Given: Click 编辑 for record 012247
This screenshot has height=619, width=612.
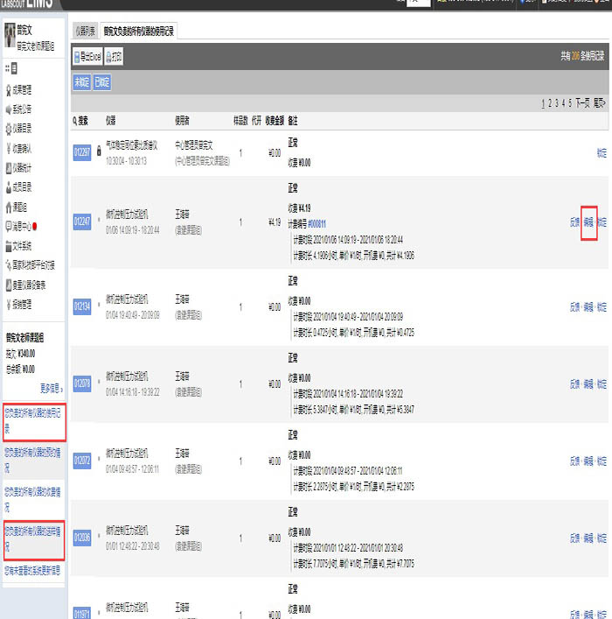Looking at the screenshot, I should [x=588, y=222].
